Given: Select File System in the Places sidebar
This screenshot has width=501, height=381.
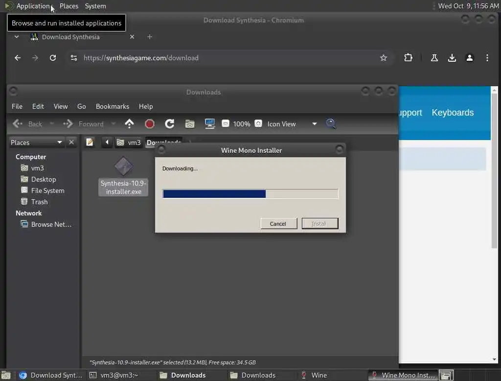Looking at the screenshot, I should pos(47,190).
